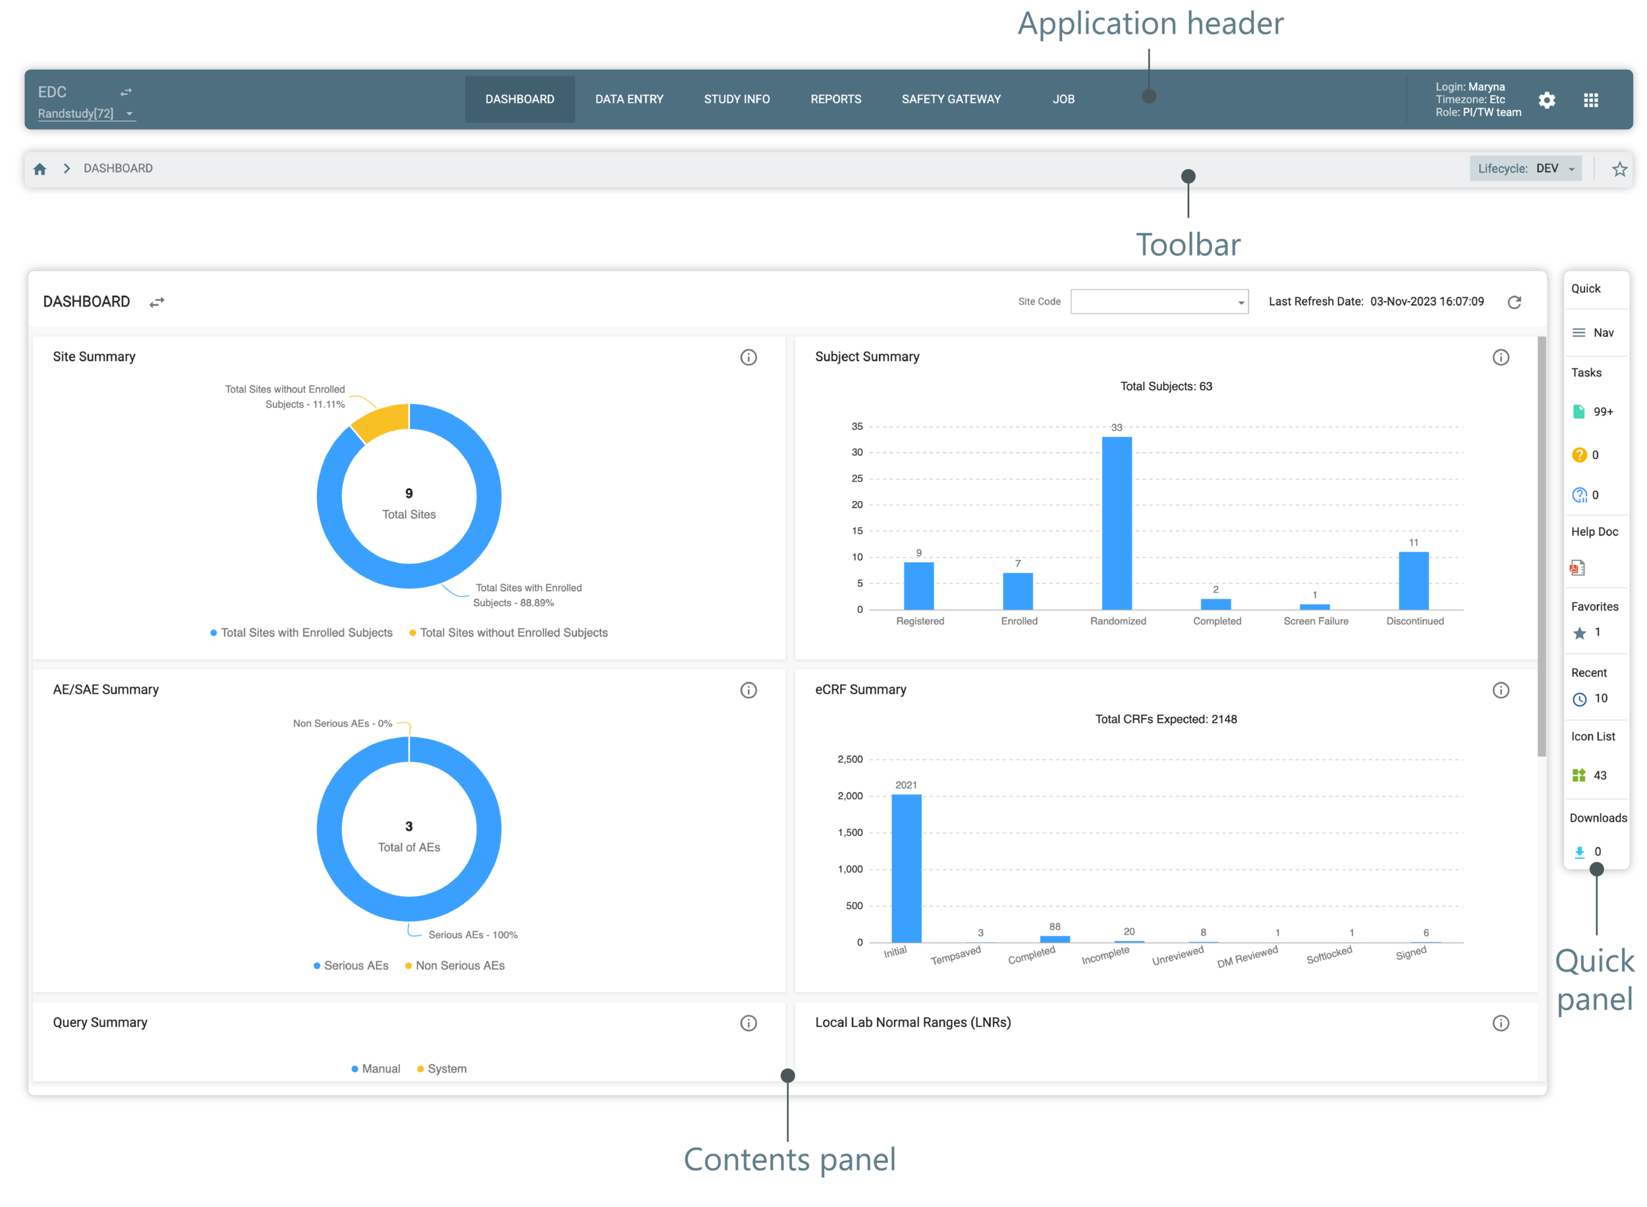Show info for Site Summary
The width and height of the screenshot is (1647, 1207).
pos(748,357)
